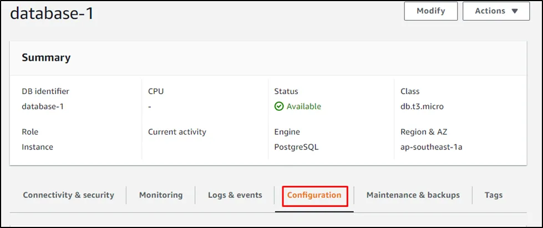Image resolution: width=543 pixels, height=228 pixels.
Task: Open the Actions dropdown menu
Action: click(x=496, y=11)
